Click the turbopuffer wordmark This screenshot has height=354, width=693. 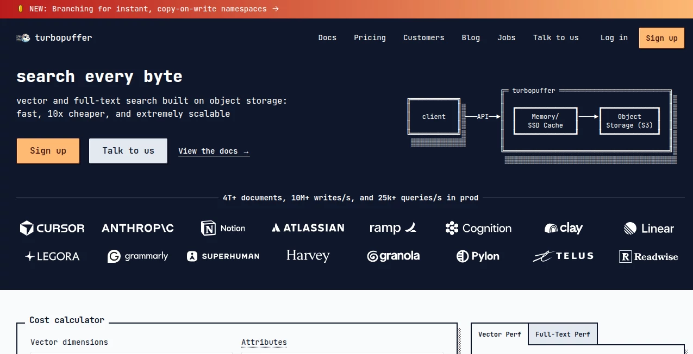(64, 38)
